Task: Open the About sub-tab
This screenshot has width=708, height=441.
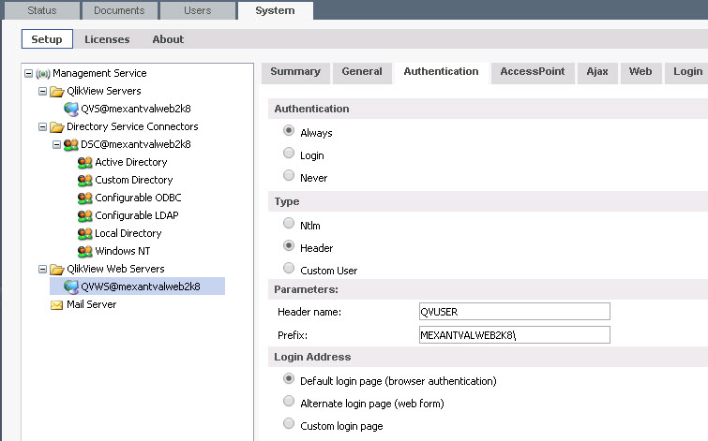Action: pyautogui.click(x=168, y=39)
